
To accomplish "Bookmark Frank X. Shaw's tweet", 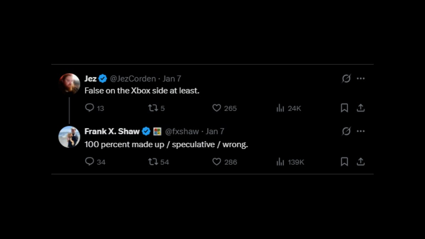I will [x=344, y=162].
